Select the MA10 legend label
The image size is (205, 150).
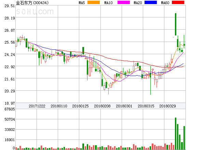(x=108, y=3)
